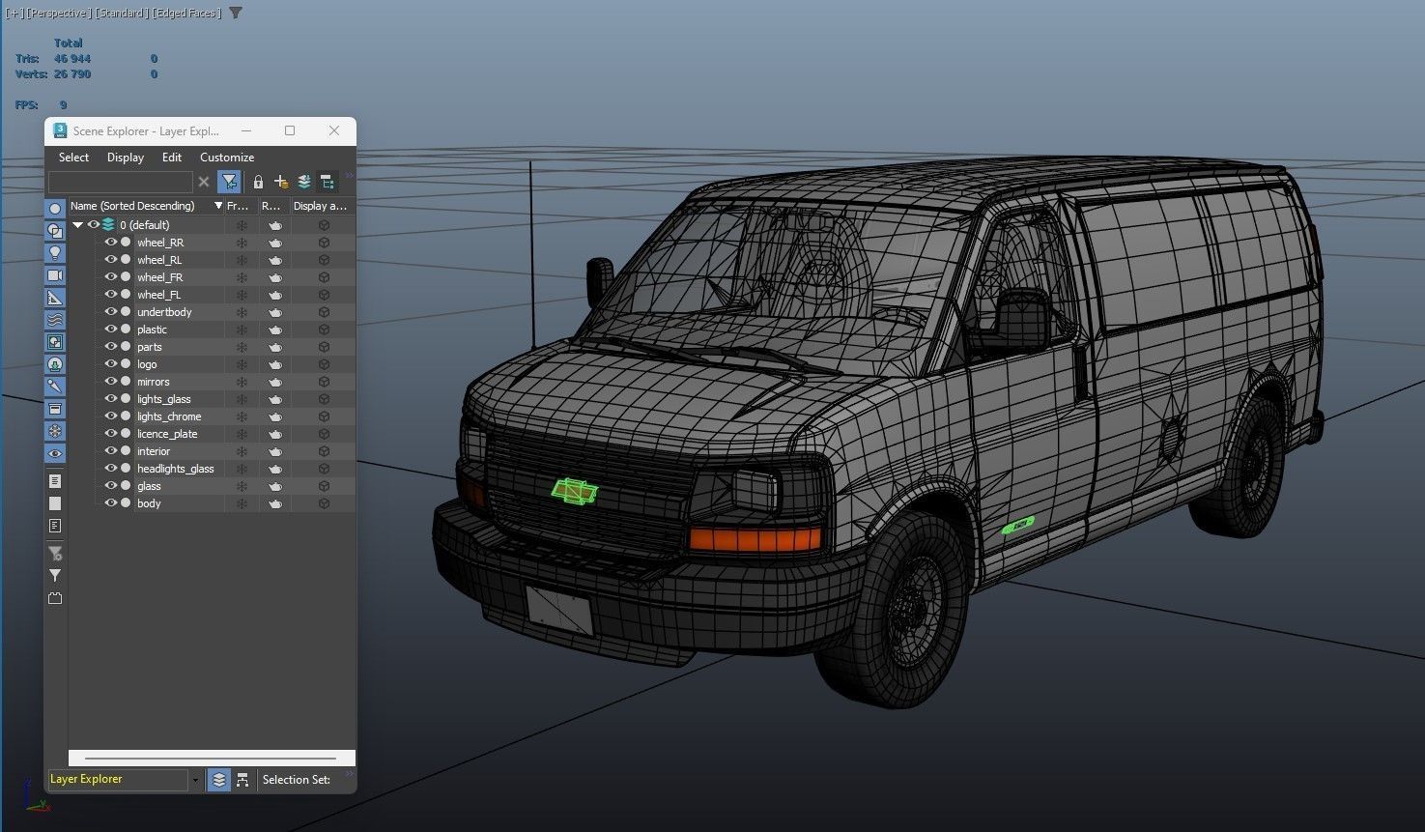The image size is (1425, 832).
Task: Click the horizontal scrollbar in Scene Explorer
Action: tap(211, 759)
